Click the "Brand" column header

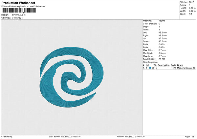[180, 65]
